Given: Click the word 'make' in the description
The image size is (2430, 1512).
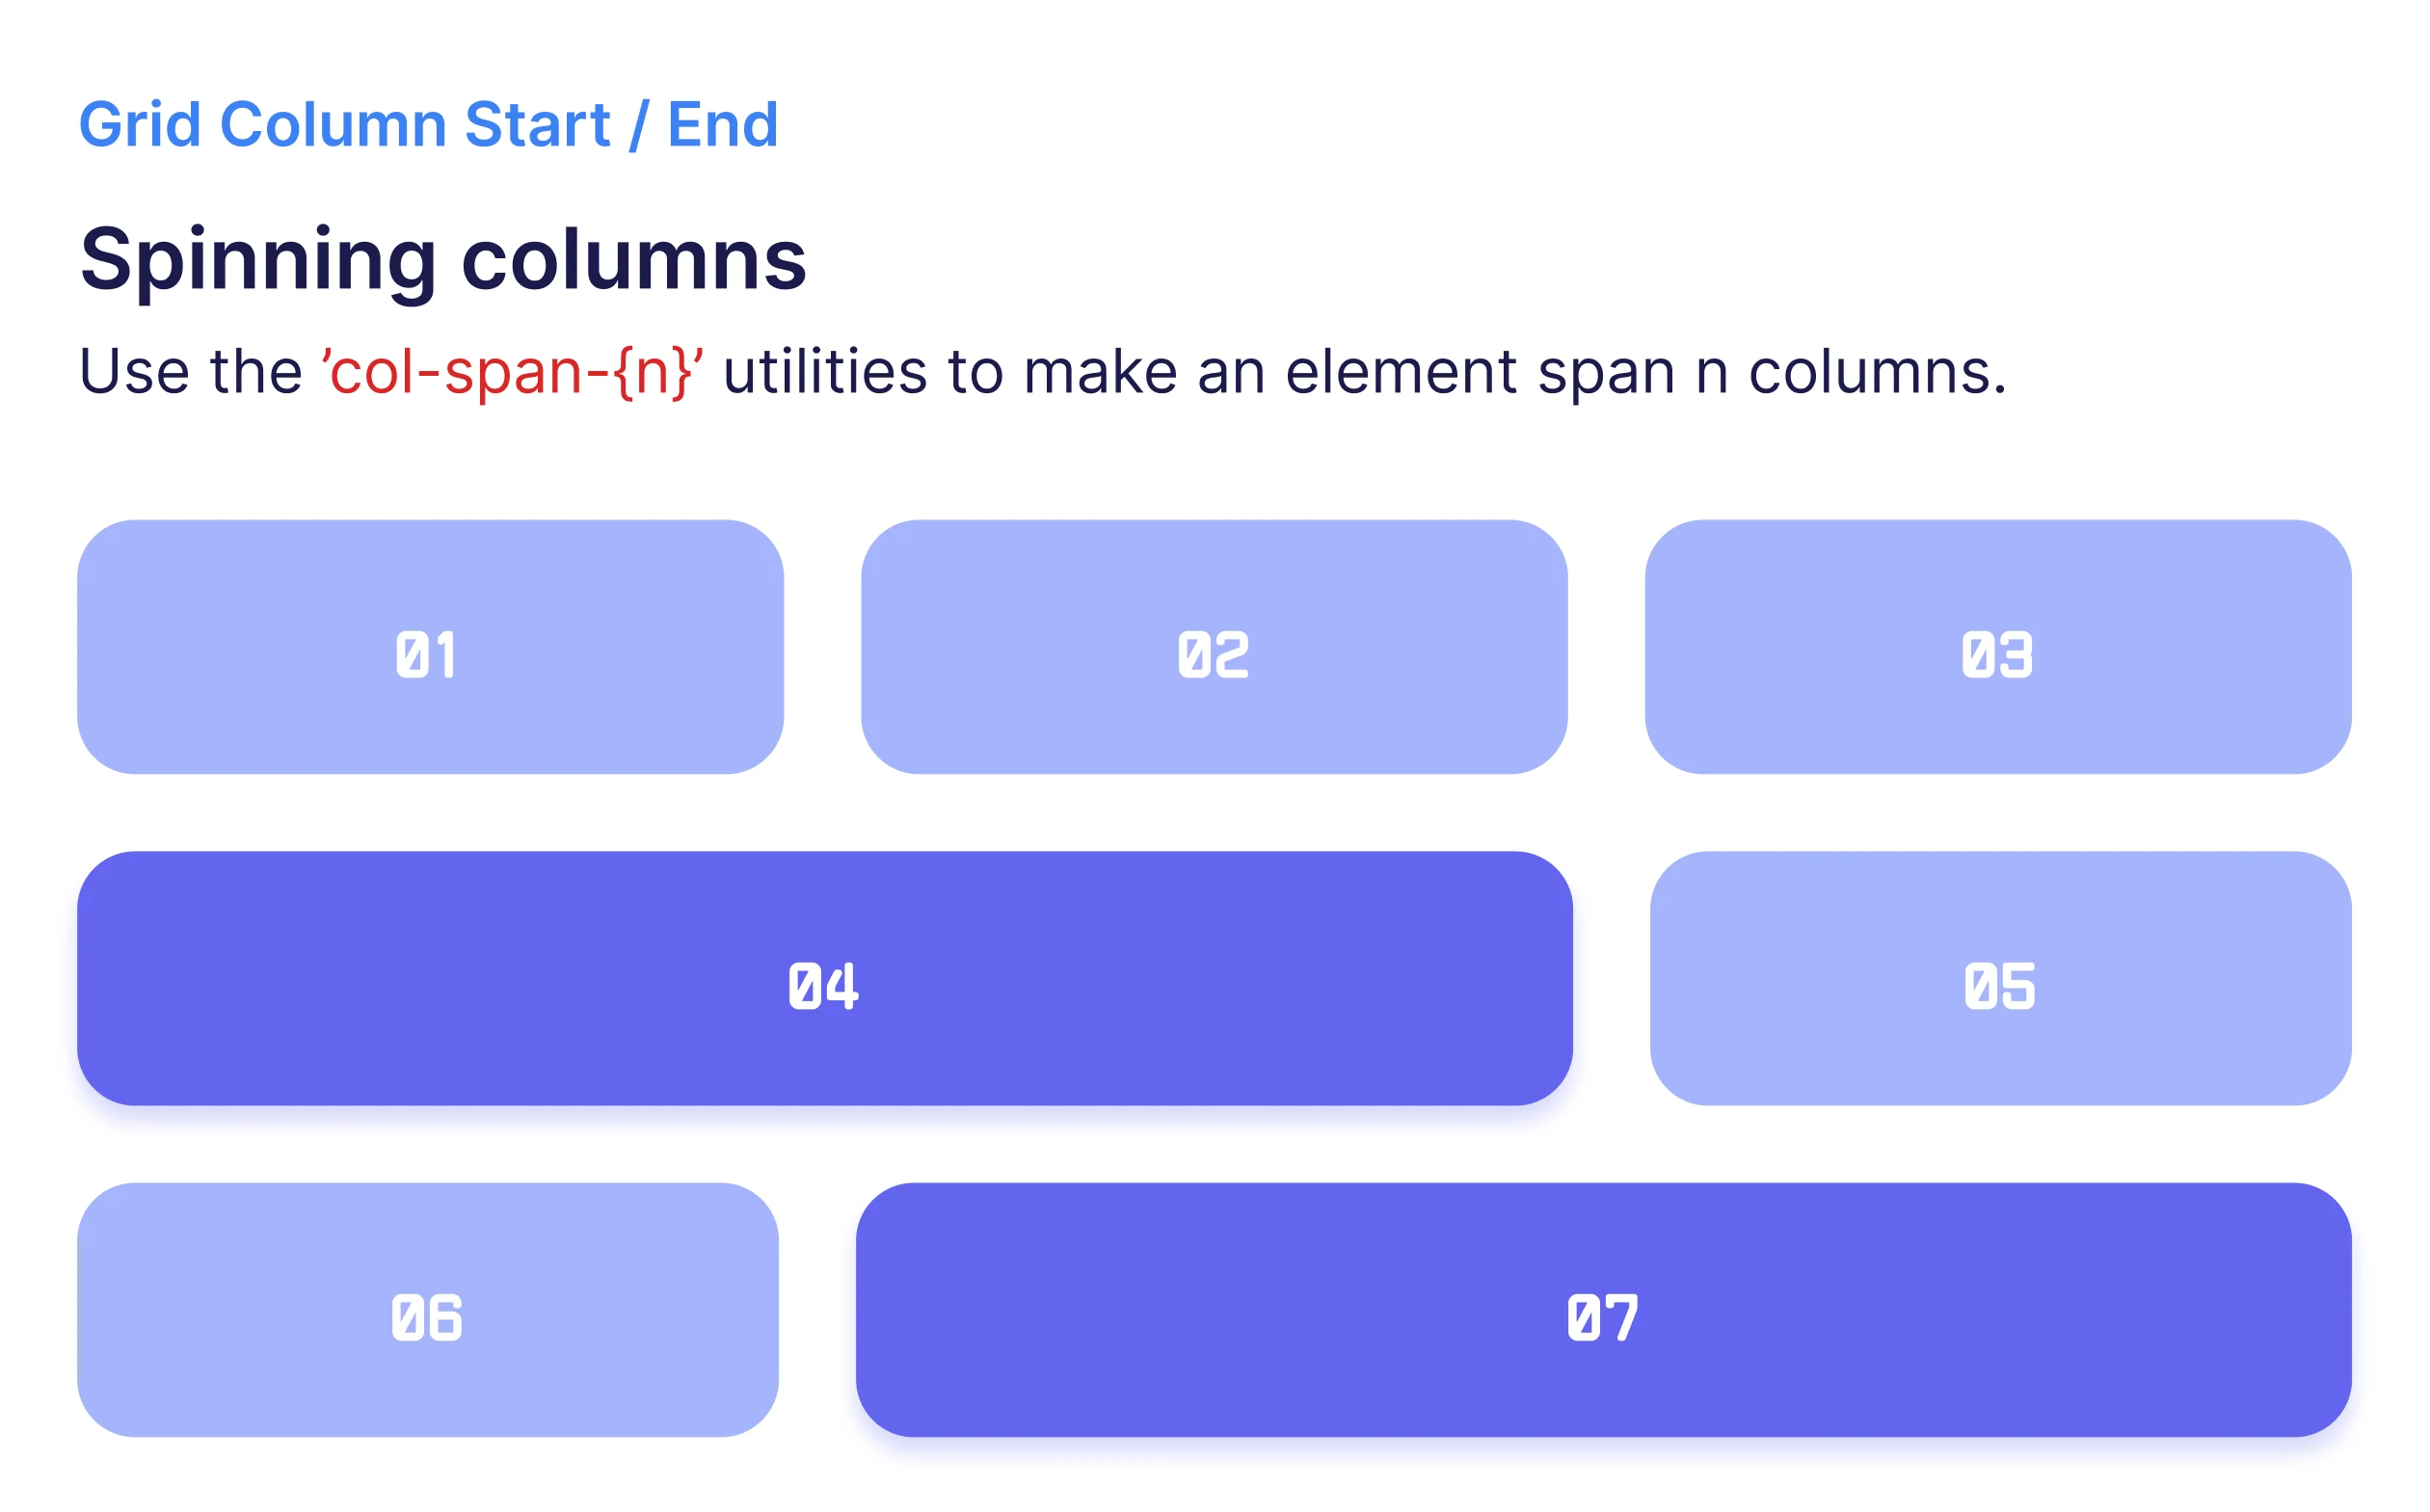Looking at the screenshot, I should [1100, 372].
